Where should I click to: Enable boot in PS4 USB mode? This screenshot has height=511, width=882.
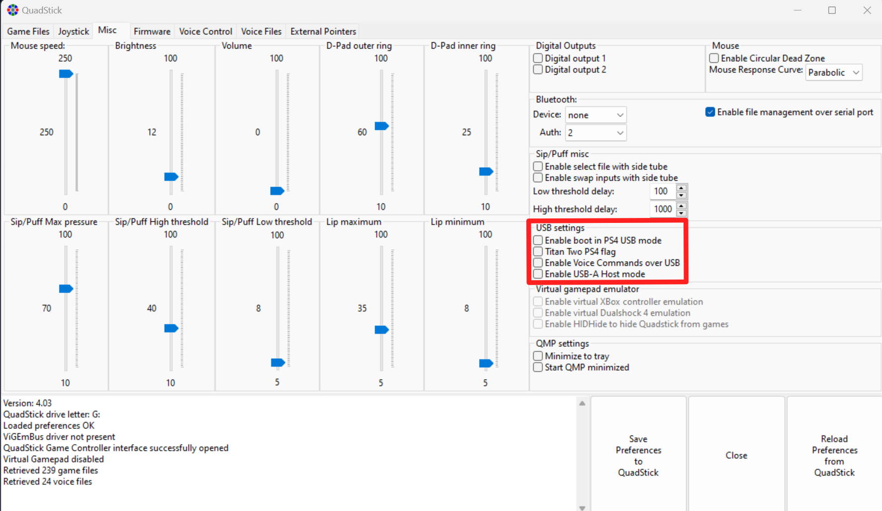point(538,240)
